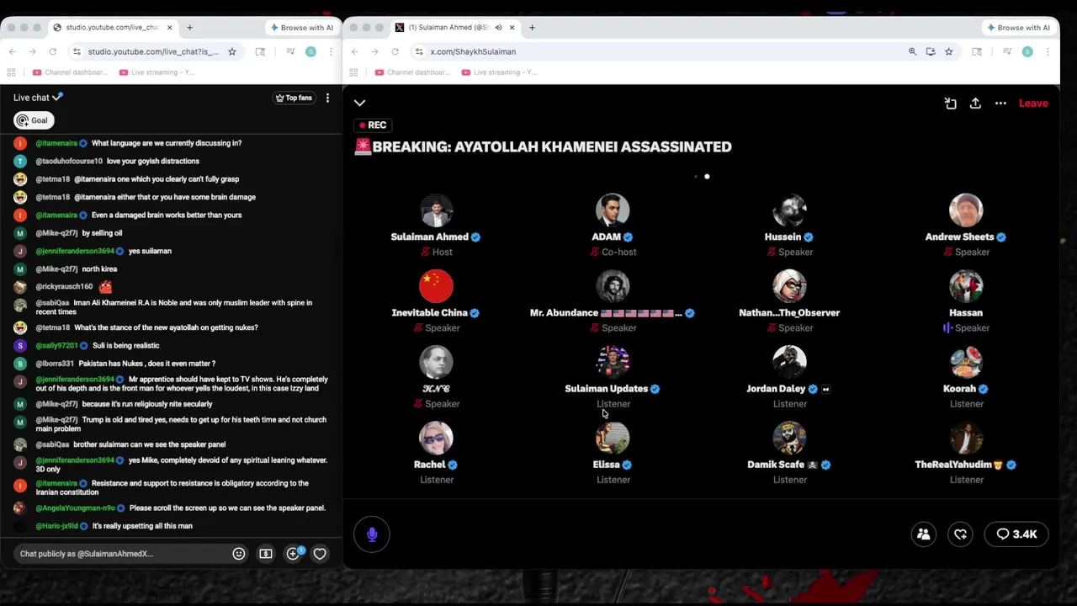This screenshot has height=606, width=1077.
Task: Open TheRealYahudim listener avatar
Action: point(966,438)
